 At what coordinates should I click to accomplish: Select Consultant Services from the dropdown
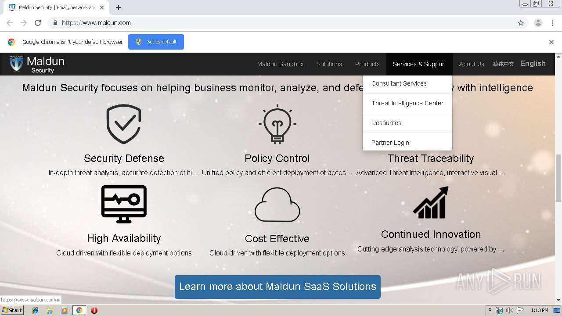point(407,83)
